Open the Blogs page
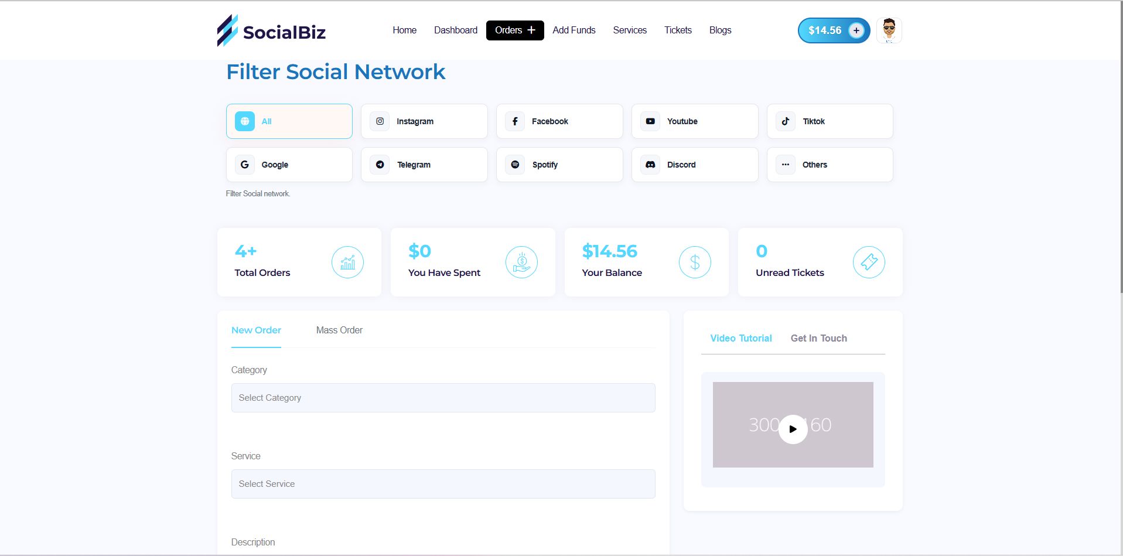 tap(720, 30)
